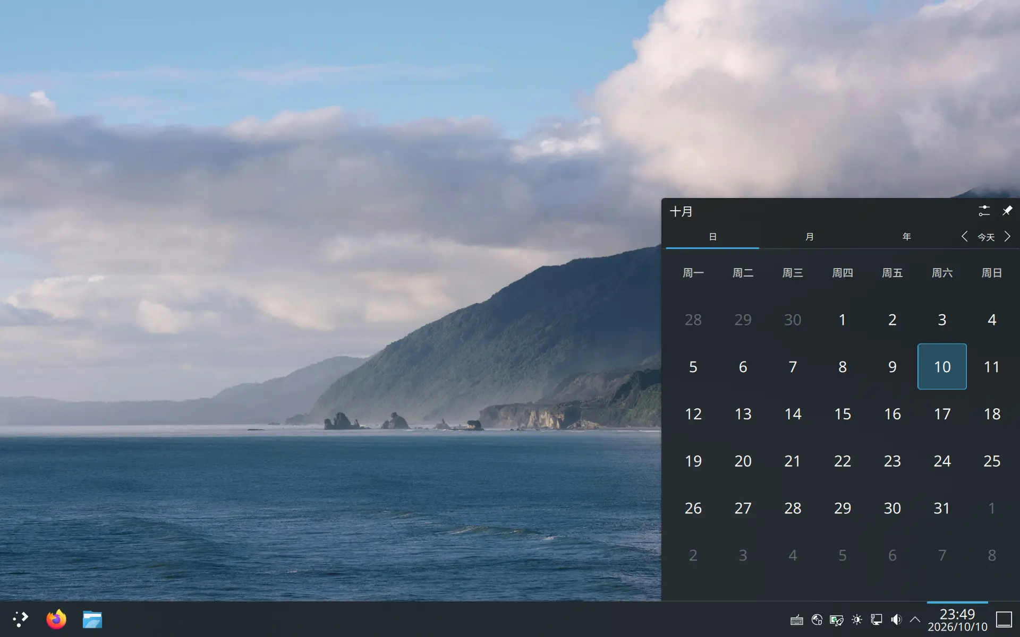Switch to the 日 view tab

coord(712,237)
